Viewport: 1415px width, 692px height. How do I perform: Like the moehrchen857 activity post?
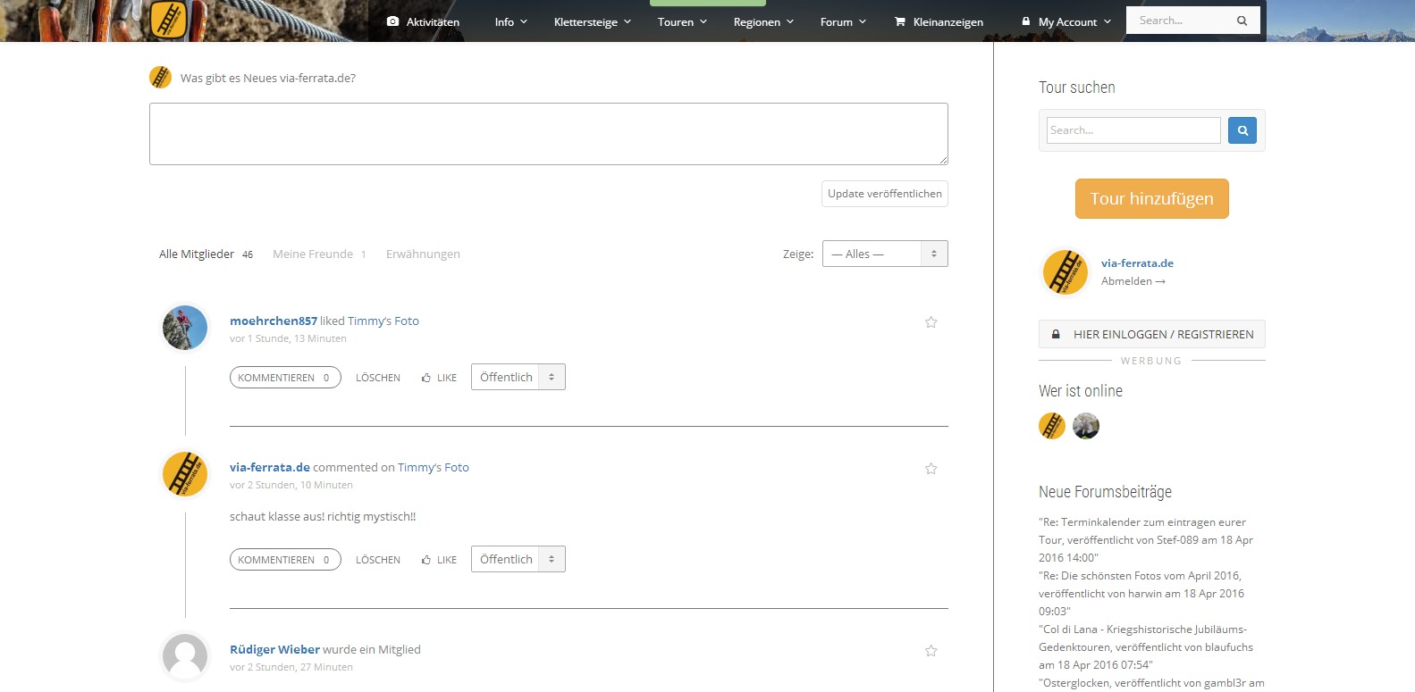439,378
